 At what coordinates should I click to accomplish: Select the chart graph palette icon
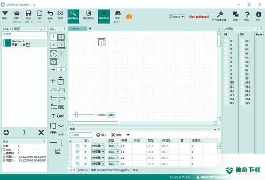click(57, 152)
